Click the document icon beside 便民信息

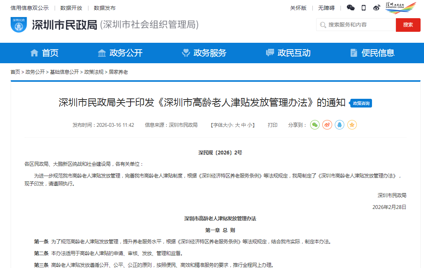(x=354, y=53)
